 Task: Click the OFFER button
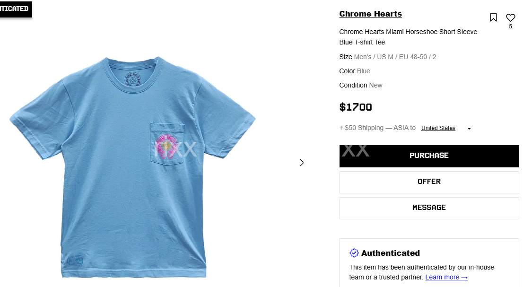tap(429, 182)
